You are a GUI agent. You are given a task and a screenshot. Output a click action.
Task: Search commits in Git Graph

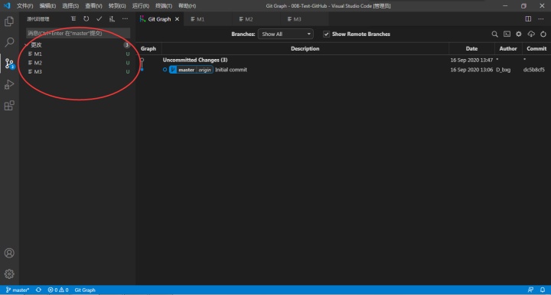(494, 34)
